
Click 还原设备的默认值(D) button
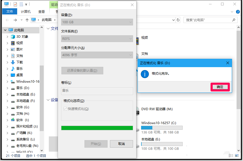(82, 71)
